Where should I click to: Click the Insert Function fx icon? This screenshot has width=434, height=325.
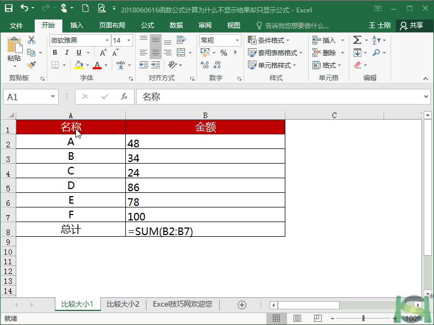click(x=124, y=96)
